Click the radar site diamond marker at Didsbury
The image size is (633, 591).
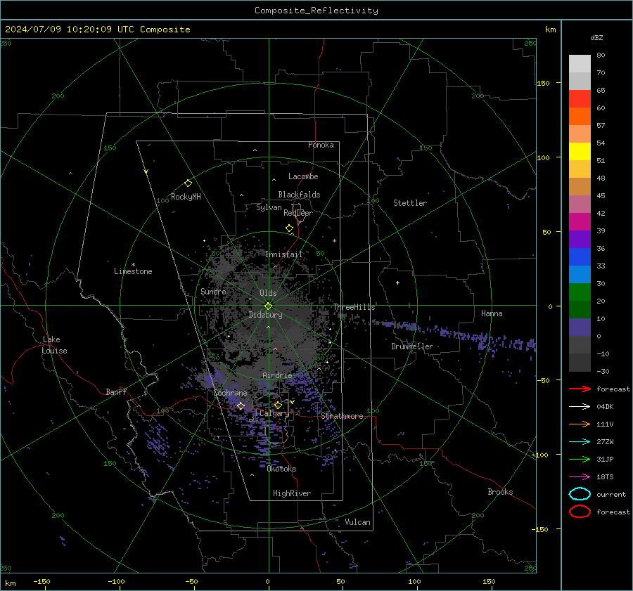tap(269, 306)
